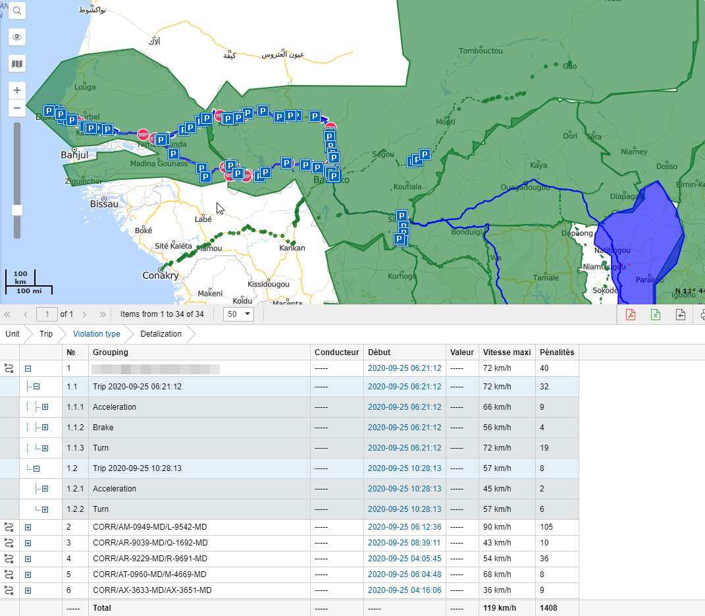
Task: Click the page number input field
Action: pyautogui.click(x=47, y=314)
